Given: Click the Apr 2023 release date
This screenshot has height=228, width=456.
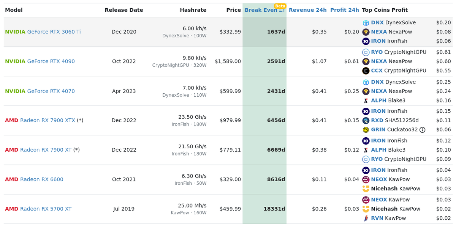Looking at the screenshot, I should coord(124,91).
